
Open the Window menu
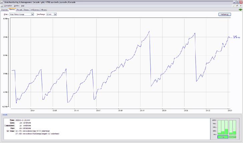click(17, 6)
